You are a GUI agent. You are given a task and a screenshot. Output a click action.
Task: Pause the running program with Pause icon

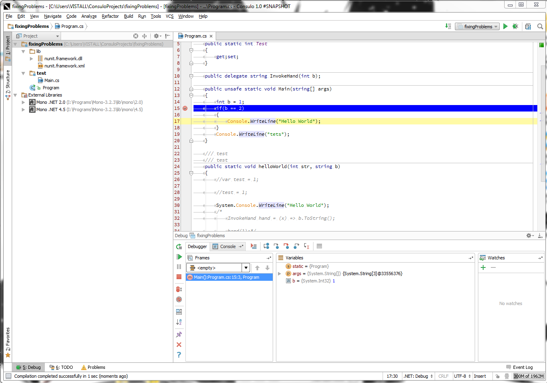pos(179,267)
